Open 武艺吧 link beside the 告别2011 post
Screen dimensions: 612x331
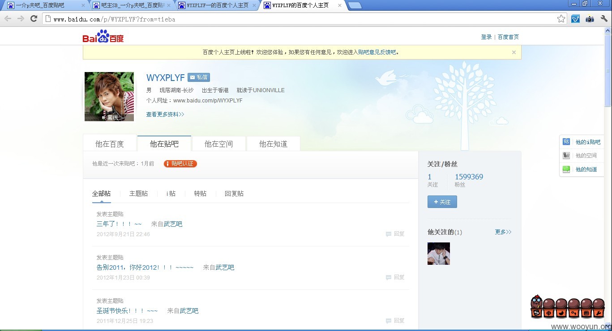225,267
